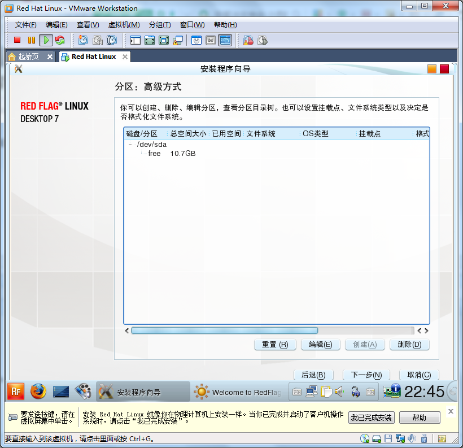463x448 pixels.
Task: Click the blue desktop icon in taskbar
Action: point(61,392)
